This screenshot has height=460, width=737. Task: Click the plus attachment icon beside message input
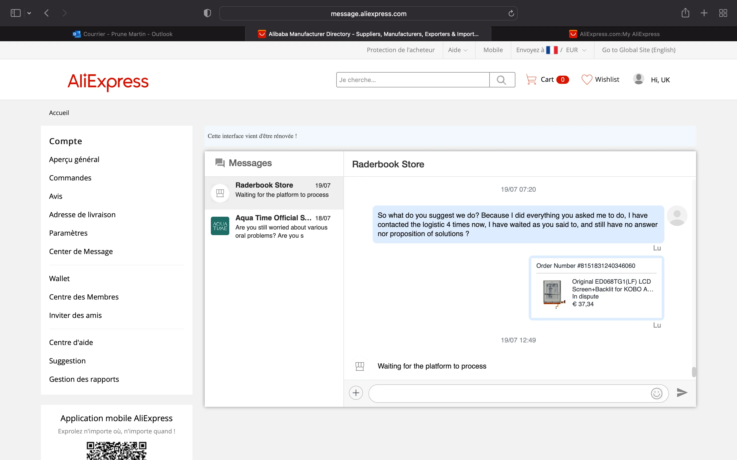tap(356, 393)
